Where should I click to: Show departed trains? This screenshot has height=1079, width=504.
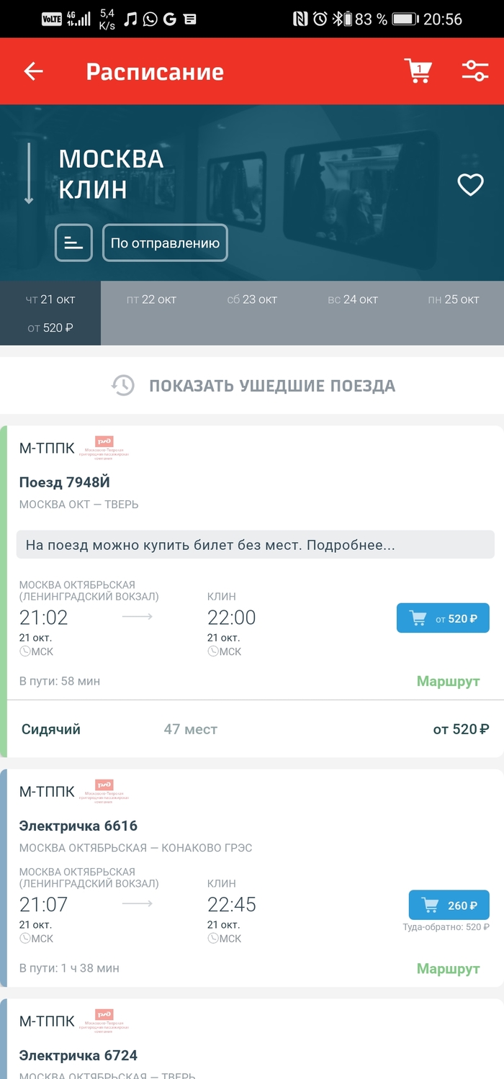(x=271, y=386)
